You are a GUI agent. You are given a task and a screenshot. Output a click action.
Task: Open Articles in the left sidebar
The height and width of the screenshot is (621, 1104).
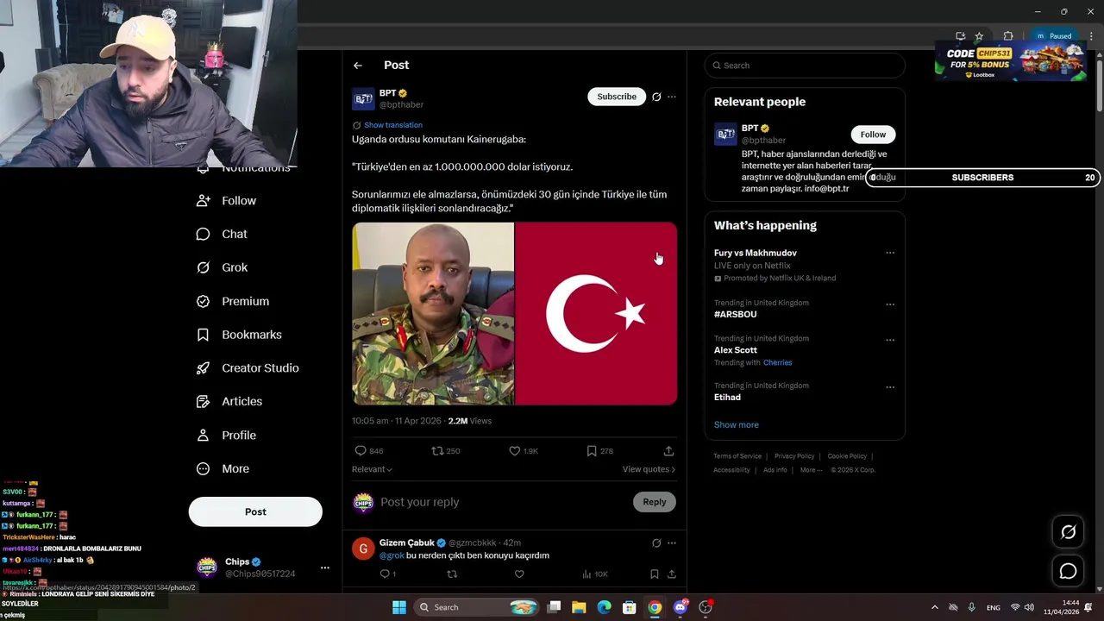tap(229, 402)
